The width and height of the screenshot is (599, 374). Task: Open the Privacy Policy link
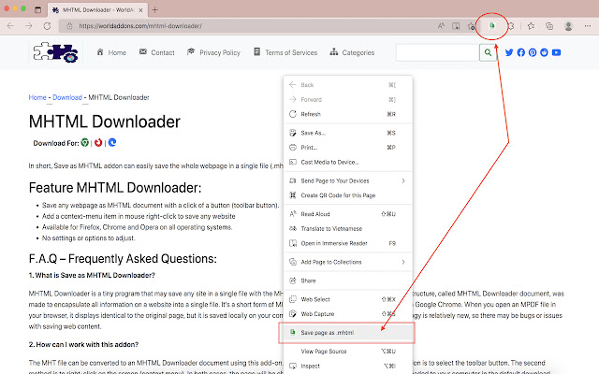coord(213,52)
